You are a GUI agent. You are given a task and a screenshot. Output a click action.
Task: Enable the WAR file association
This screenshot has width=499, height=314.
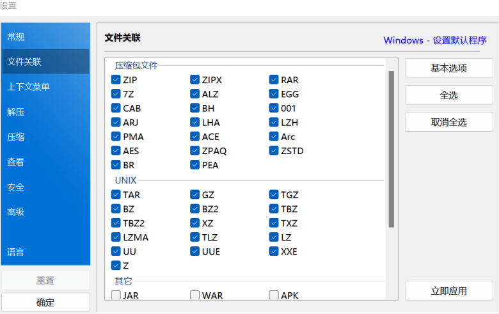(194, 295)
